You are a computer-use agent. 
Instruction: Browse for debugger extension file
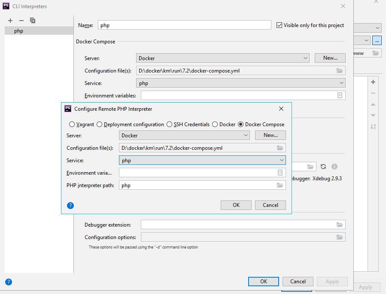[x=340, y=225]
